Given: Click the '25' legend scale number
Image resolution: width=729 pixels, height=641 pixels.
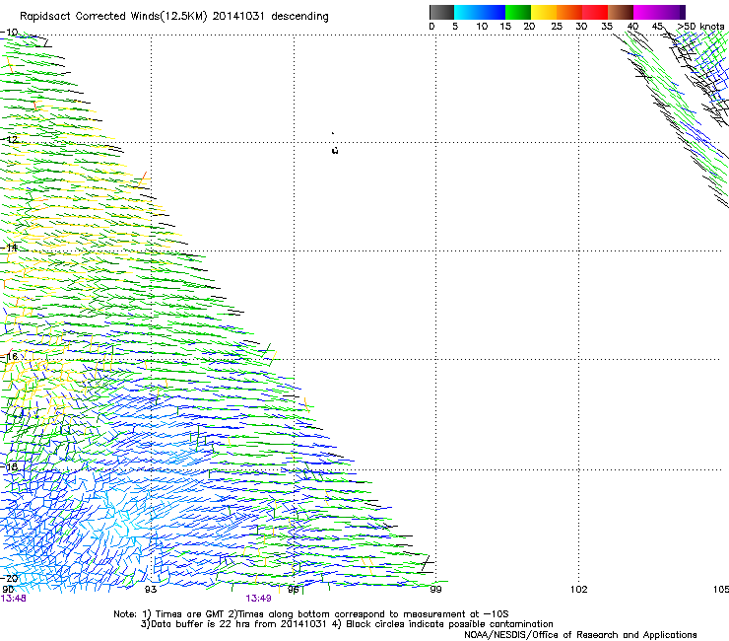Looking at the screenshot, I should [x=557, y=27].
